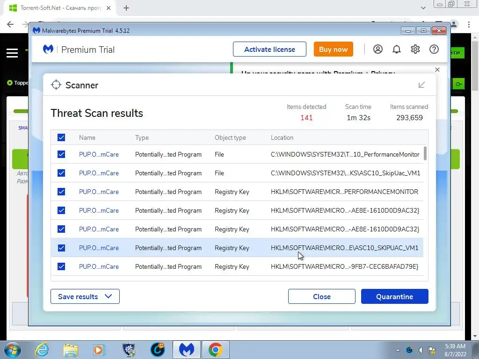The image size is (479, 359).
Task: Sort results by the Location column
Action: 282,137
